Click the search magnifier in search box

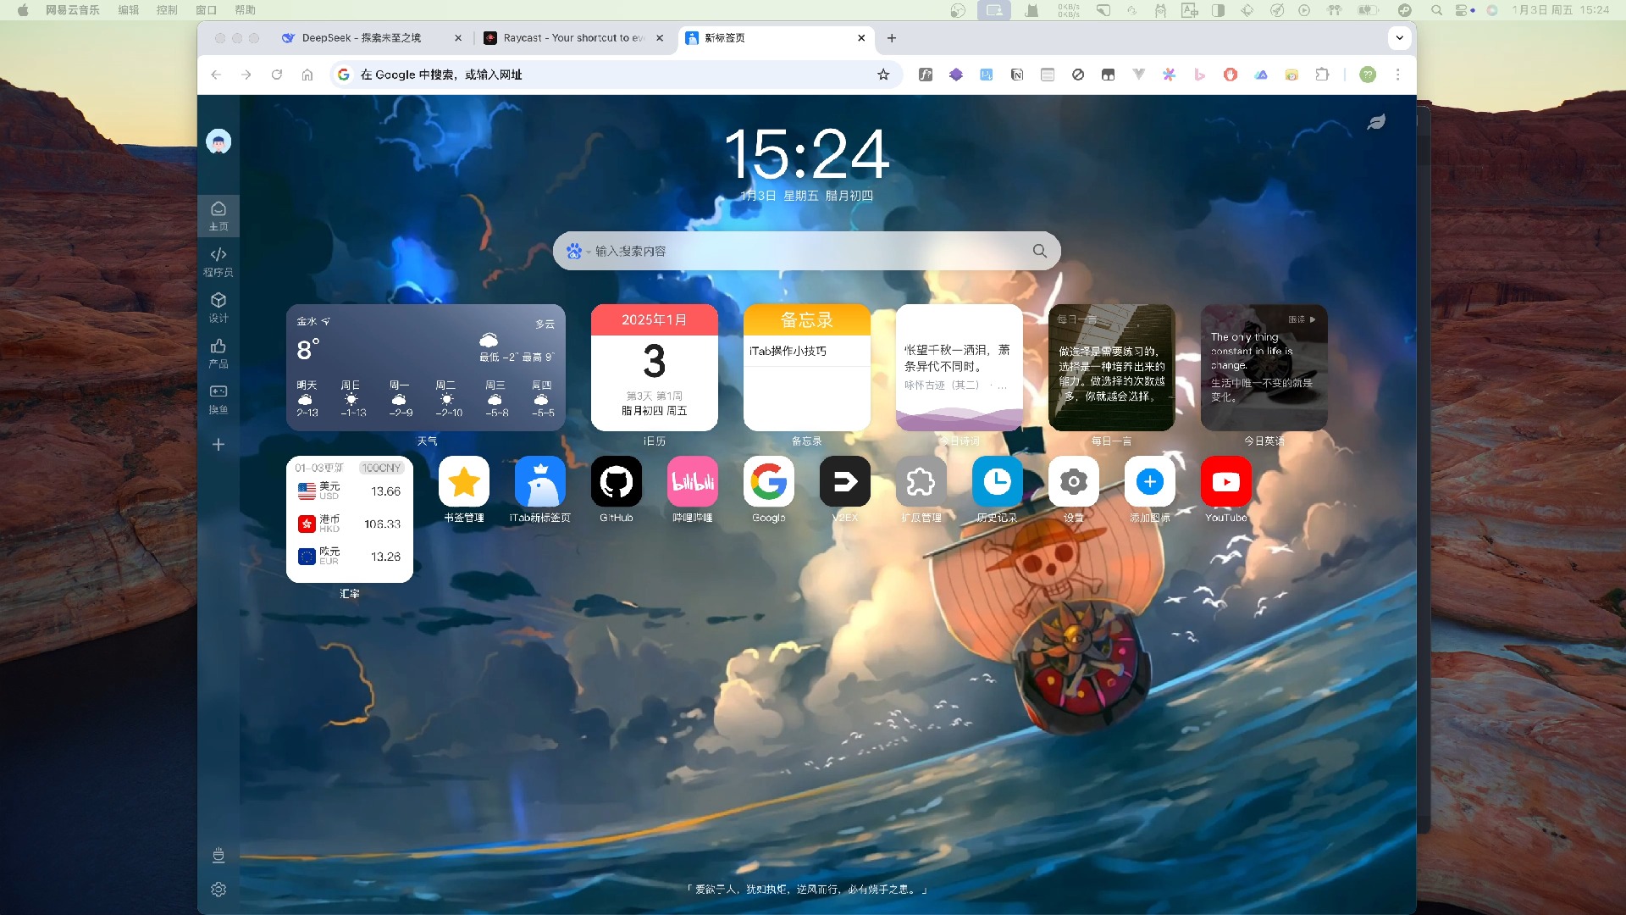coord(1040,251)
